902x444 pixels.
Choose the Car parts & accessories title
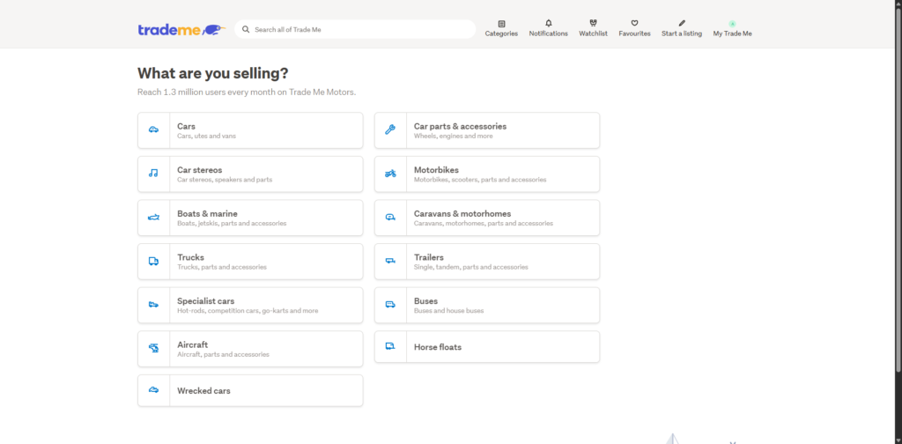point(460,126)
